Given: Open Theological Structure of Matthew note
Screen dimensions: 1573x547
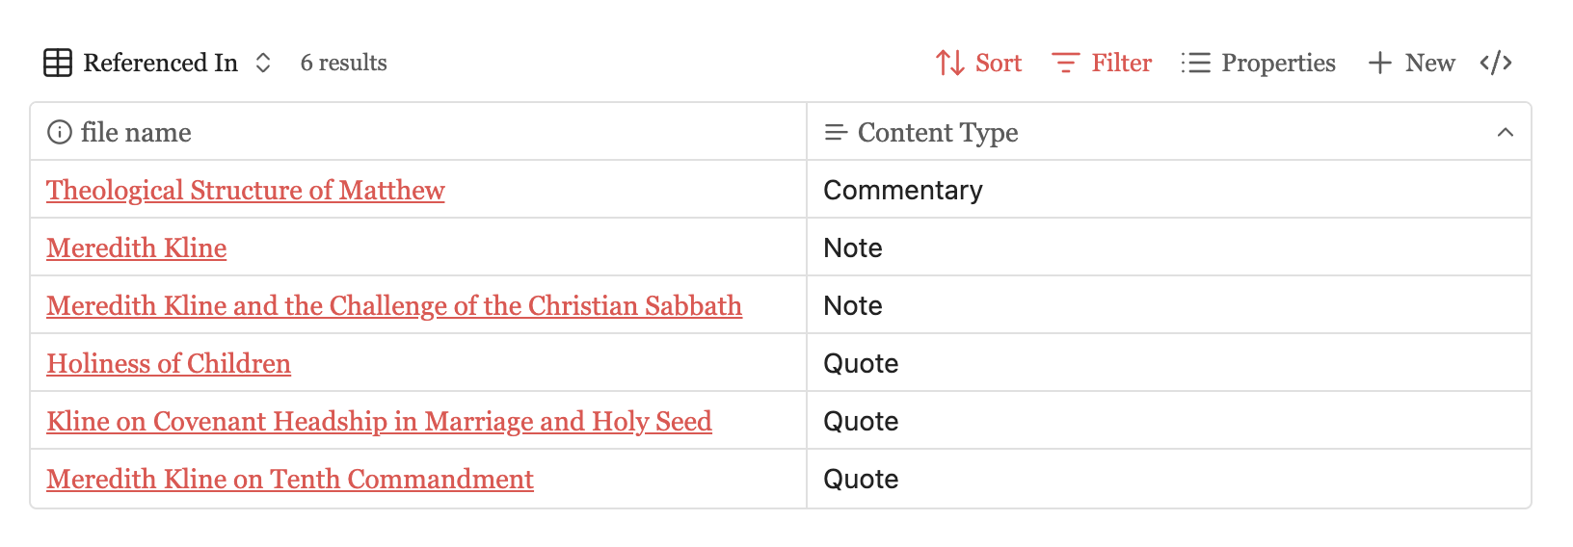Looking at the screenshot, I should (x=246, y=190).
